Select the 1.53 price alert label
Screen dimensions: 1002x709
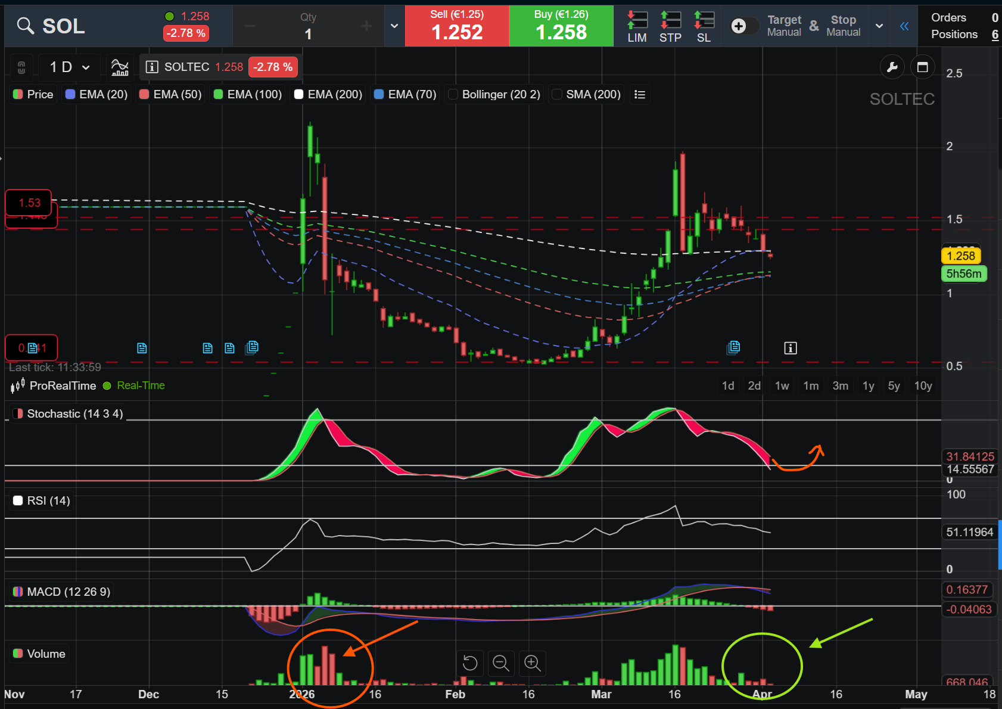(29, 203)
